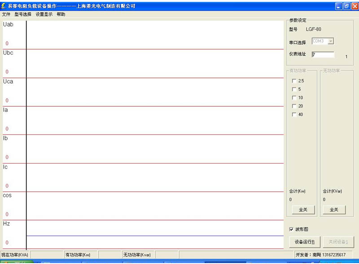Open the 帮助 menu
Screen dimensions: 359x264
[61, 14]
